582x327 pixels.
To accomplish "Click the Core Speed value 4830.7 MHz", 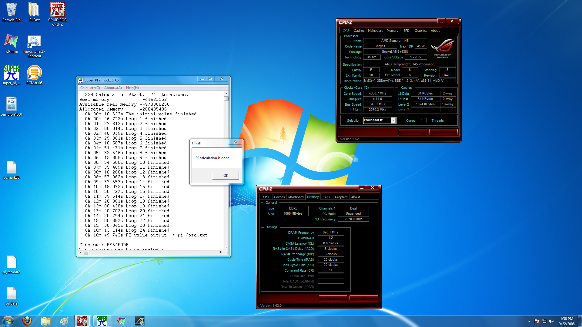I will [377, 94].
